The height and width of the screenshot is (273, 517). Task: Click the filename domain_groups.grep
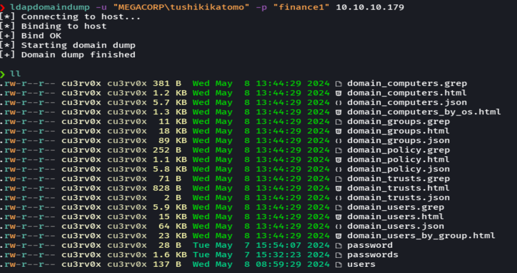pos(398,122)
